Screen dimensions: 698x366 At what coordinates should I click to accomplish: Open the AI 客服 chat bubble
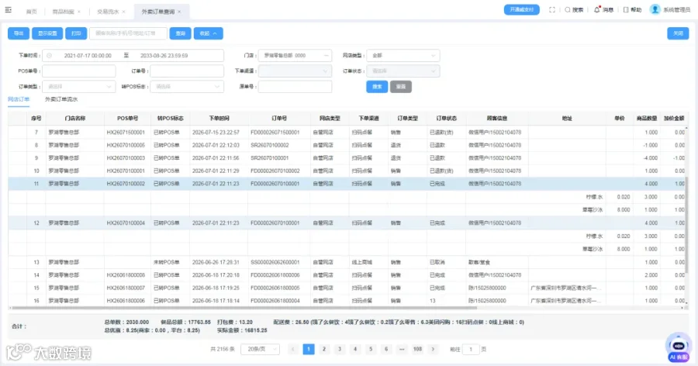(679, 347)
